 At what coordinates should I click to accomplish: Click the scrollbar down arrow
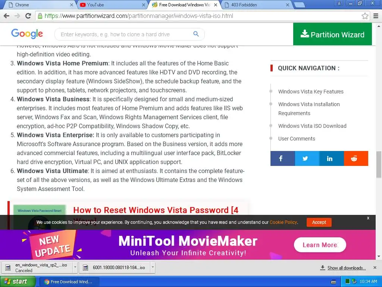pos(379,256)
